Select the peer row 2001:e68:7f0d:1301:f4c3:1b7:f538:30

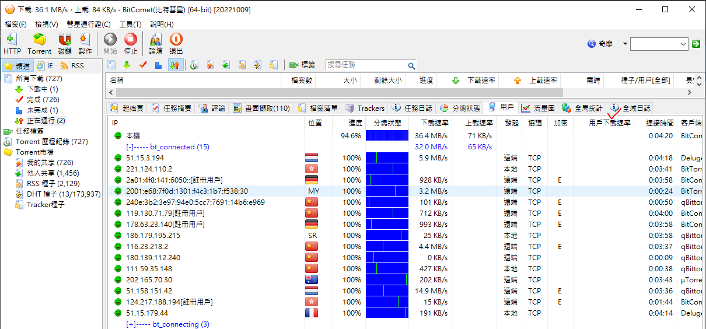(406, 191)
